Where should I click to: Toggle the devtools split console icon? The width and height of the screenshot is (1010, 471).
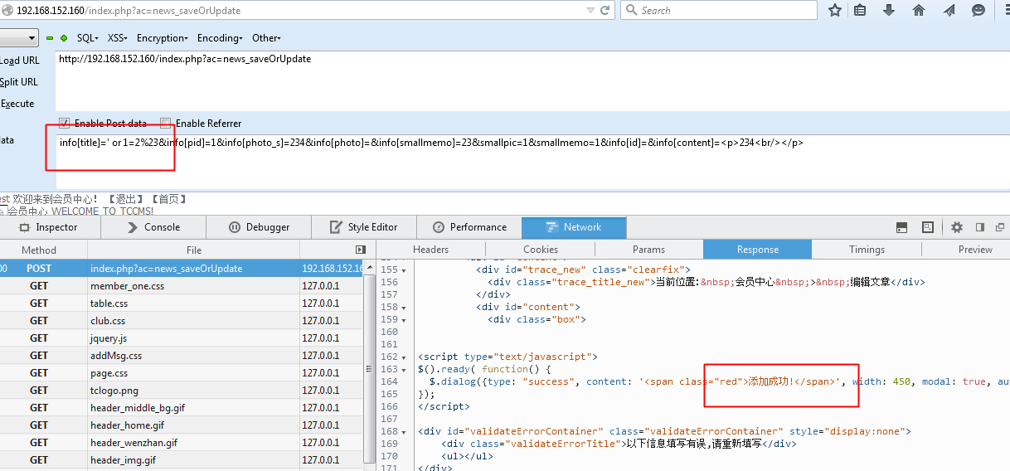pyautogui.click(x=902, y=227)
